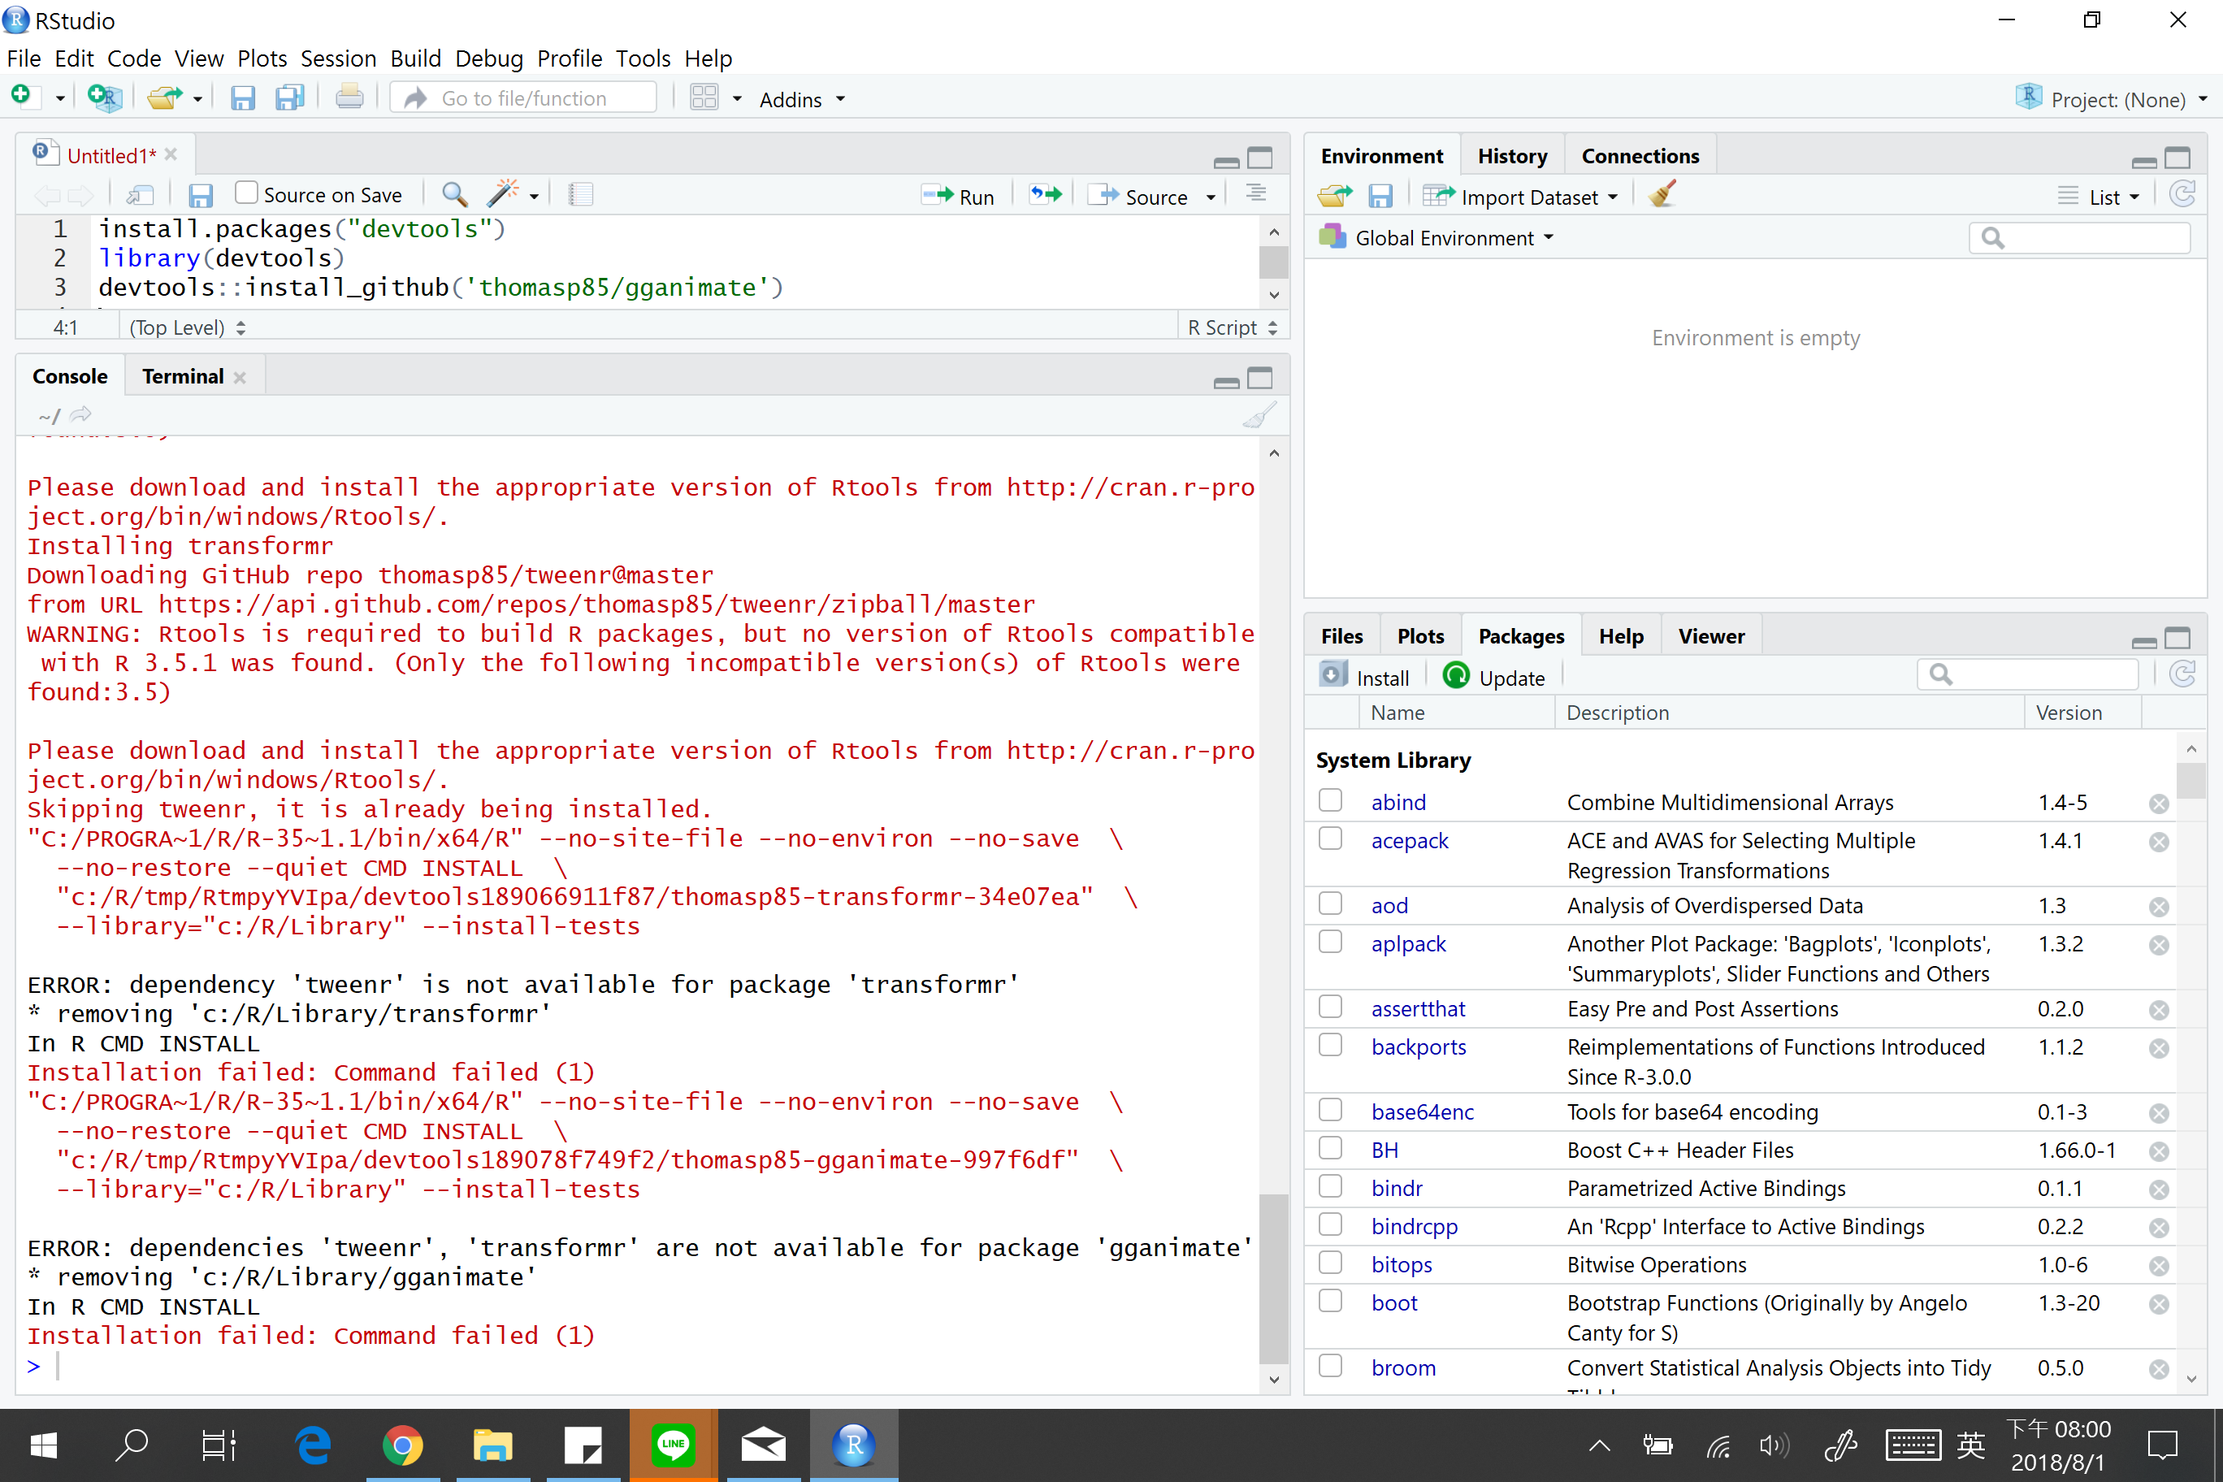Check the abind package checkbox
The width and height of the screenshot is (2223, 1482).
tap(1330, 799)
